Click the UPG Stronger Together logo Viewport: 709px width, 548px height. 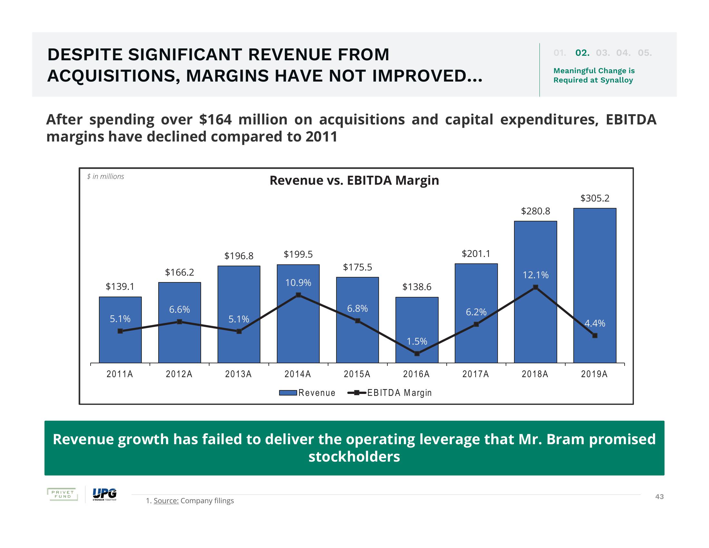(x=104, y=494)
